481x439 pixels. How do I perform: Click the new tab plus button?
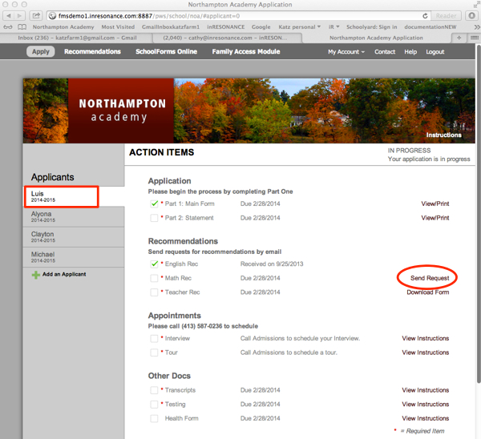[459, 38]
